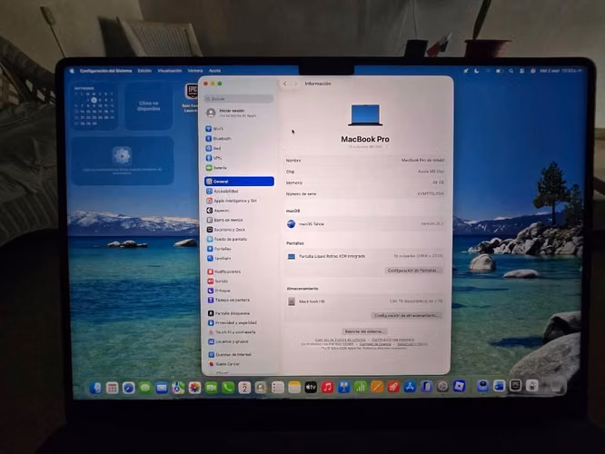Click the Pantalla Liquid Retina XDR integrada row
Screen dimensions: 605x454
pos(364,256)
